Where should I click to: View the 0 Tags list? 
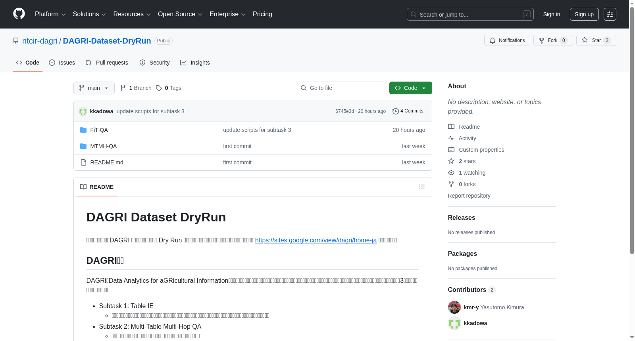pyautogui.click(x=169, y=88)
